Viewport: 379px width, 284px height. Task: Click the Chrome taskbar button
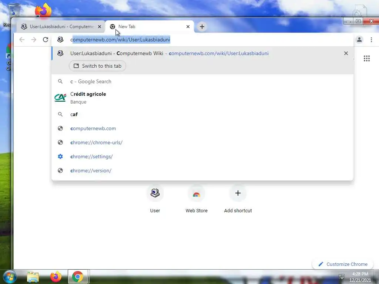(x=78, y=277)
